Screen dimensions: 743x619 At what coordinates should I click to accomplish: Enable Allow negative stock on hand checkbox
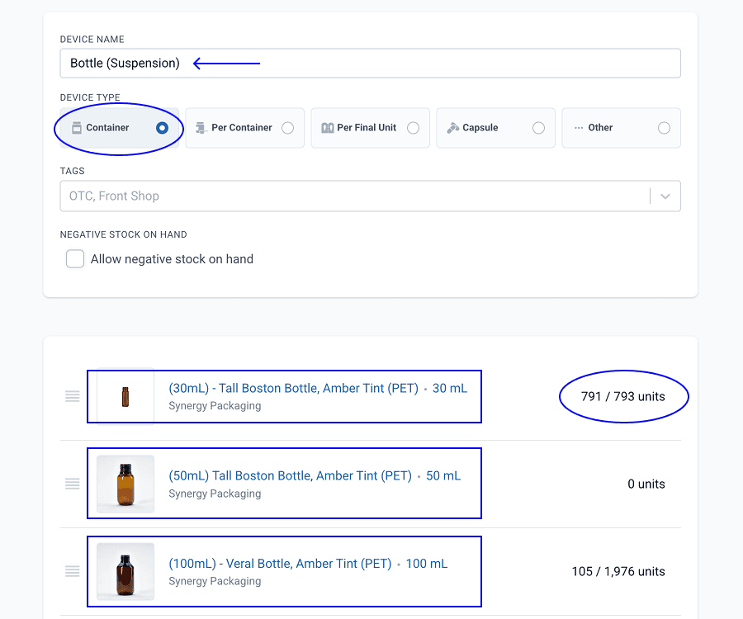pyautogui.click(x=75, y=259)
